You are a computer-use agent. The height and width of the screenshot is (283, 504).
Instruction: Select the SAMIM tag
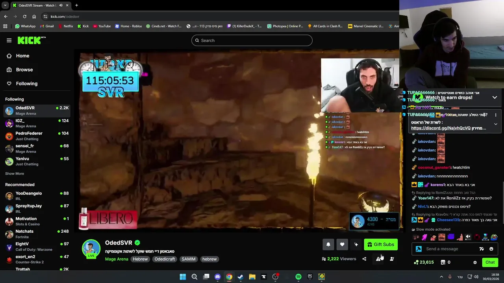click(189, 259)
